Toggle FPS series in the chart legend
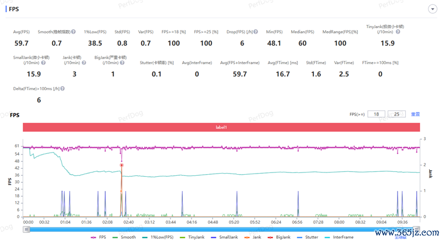The width and height of the screenshot is (443, 241). click(x=99, y=237)
